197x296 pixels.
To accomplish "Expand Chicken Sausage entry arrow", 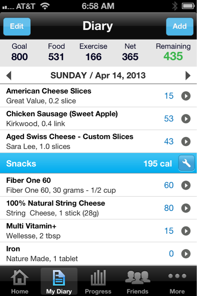I will coord(186,119).
